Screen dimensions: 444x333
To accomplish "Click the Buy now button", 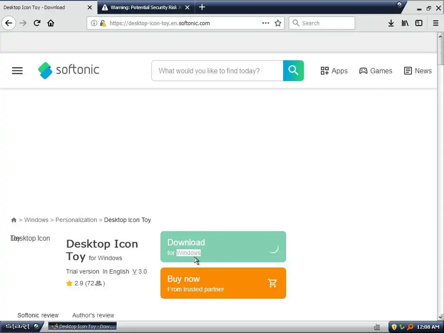I will click(223, 283).
